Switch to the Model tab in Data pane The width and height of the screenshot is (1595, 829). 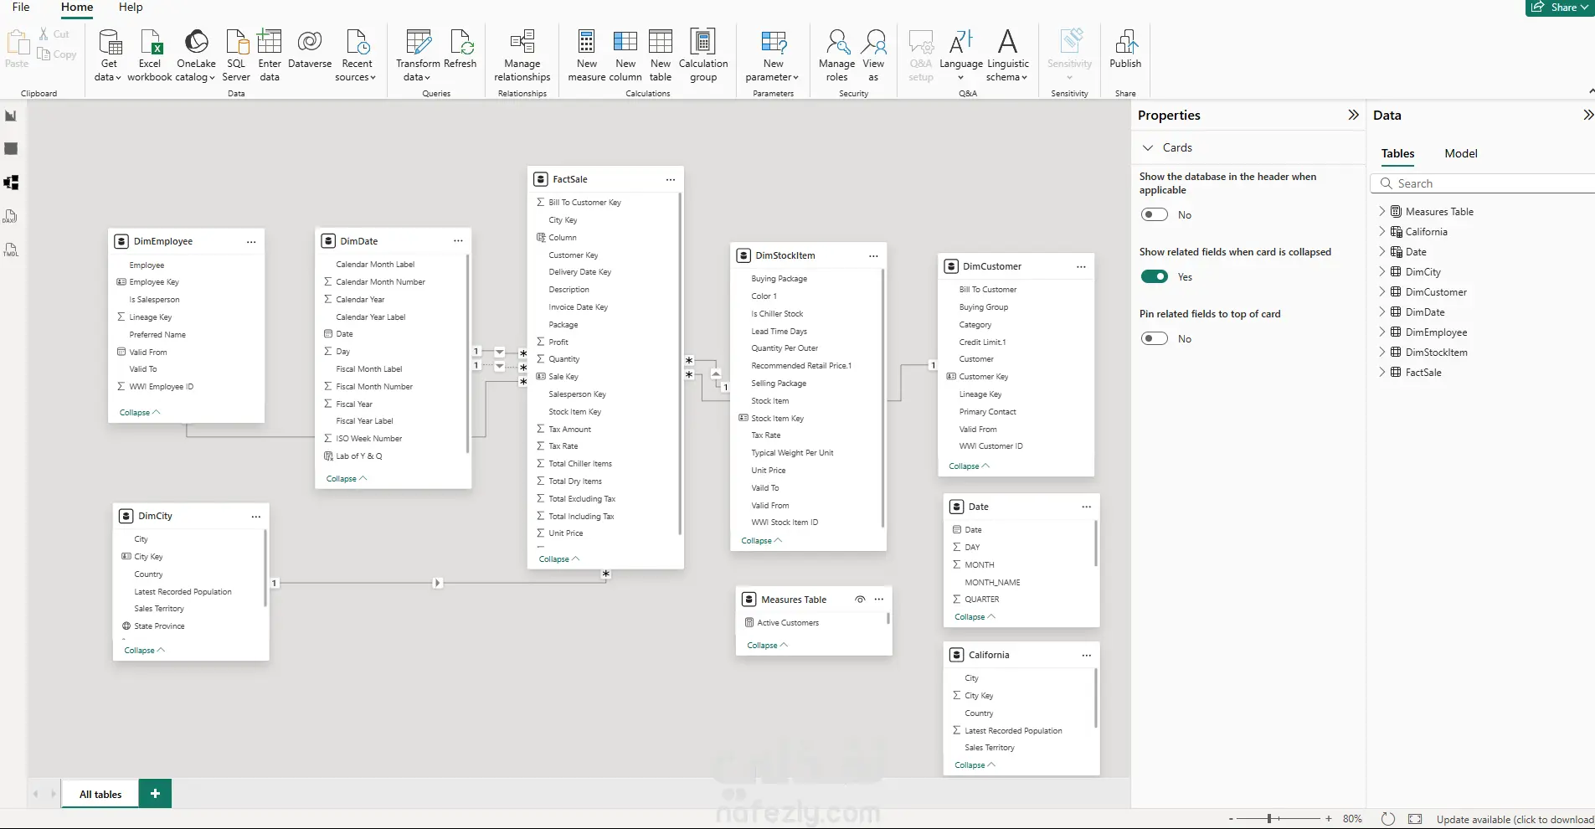click(1461, 153)
